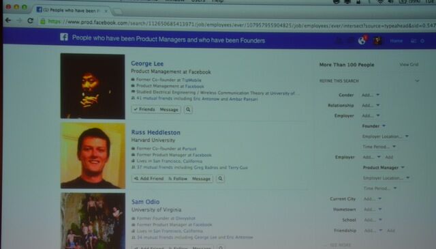Follow Russ Heddleston
436x249 pixels.
point(178,179)
